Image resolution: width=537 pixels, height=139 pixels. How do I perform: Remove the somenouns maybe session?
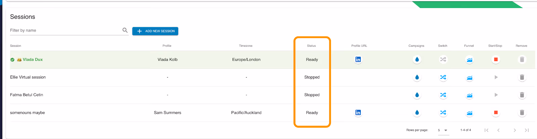point(522,113)
